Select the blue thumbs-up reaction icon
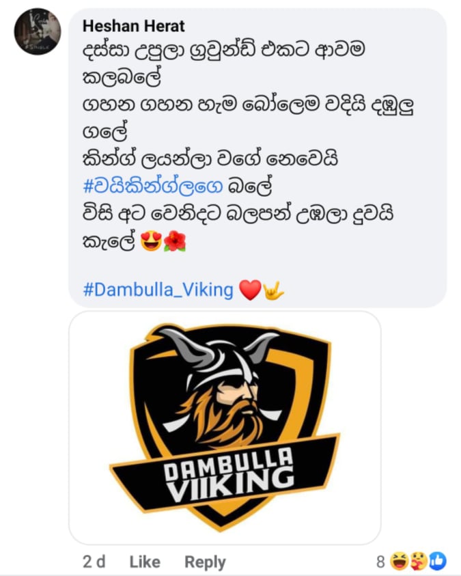461x576 pixels. coord(438,561)
